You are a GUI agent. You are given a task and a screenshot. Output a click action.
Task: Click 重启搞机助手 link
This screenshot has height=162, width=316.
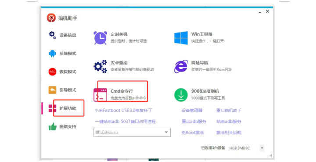229,111
